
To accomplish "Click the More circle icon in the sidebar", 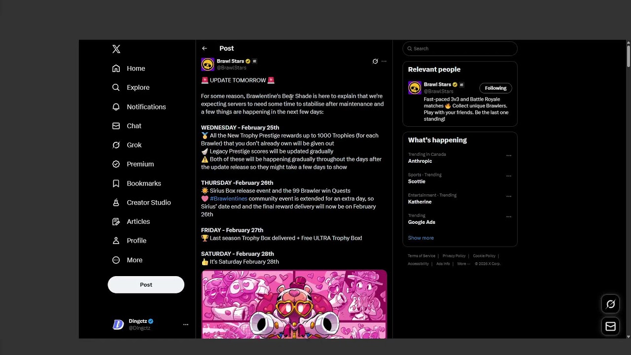I will [x=116, y=260].
